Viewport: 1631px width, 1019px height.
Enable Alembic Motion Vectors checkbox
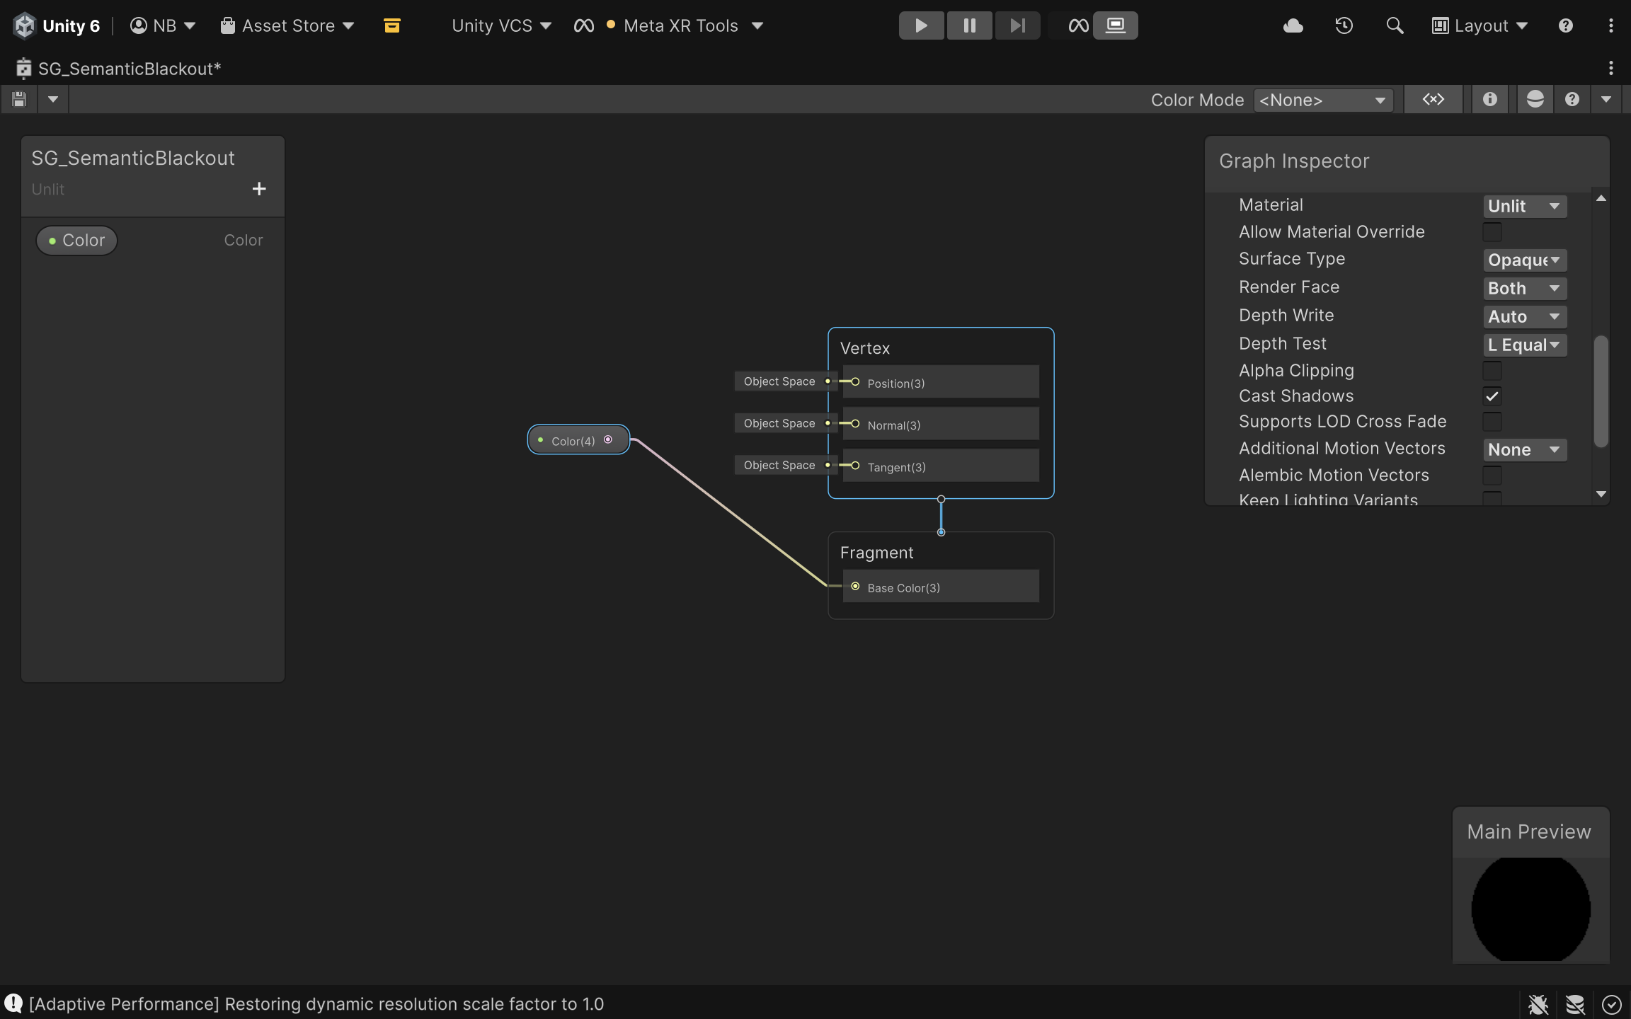[x=1492, y=476]
